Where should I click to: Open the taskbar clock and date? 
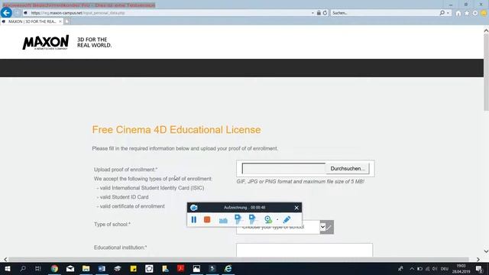pos(461,269)
